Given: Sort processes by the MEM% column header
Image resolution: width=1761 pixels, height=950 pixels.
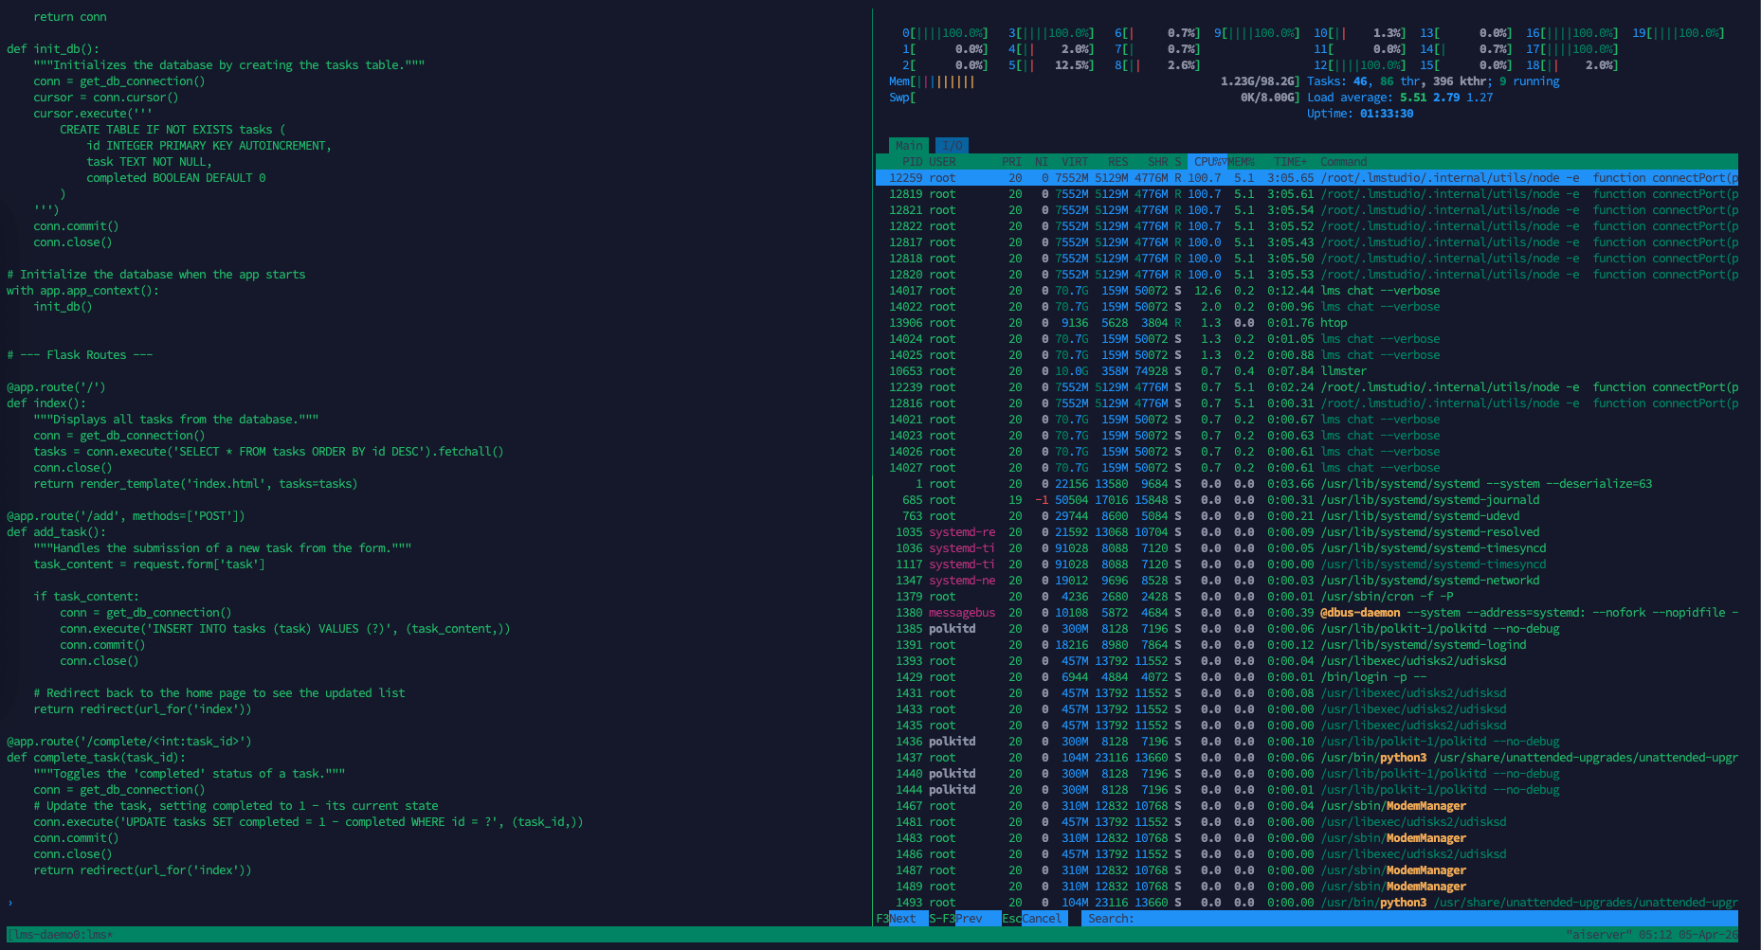Looking at the screenshot, I should point(1242,162).
